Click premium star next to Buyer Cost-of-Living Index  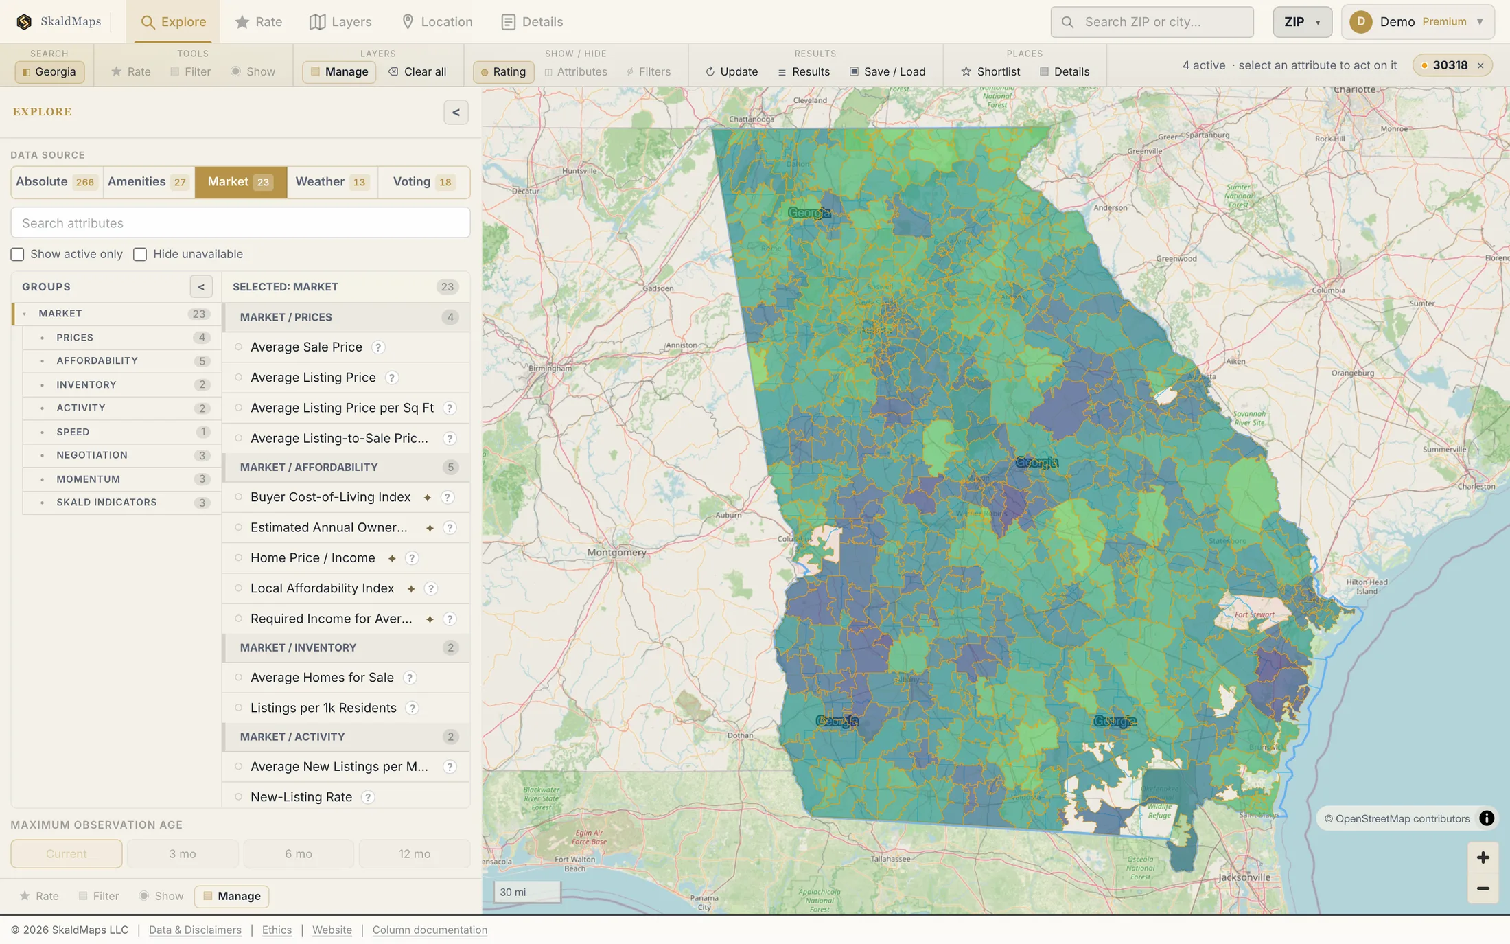click(x=427, y=497)
